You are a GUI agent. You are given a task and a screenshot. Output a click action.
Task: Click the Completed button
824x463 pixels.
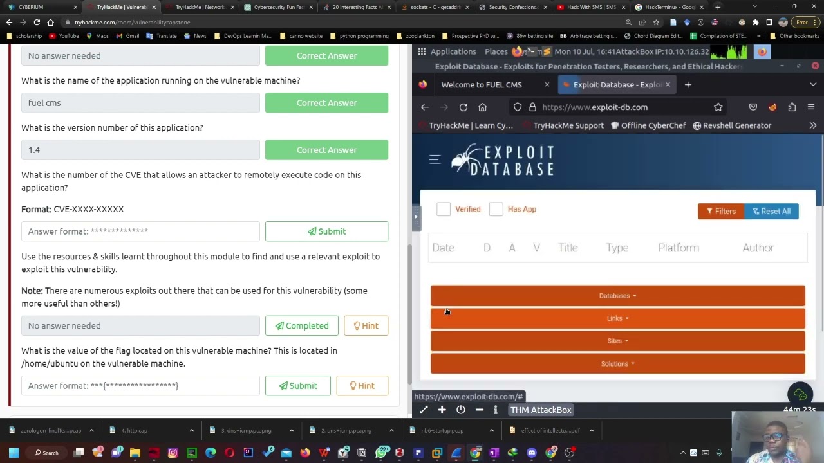[302, 326]
